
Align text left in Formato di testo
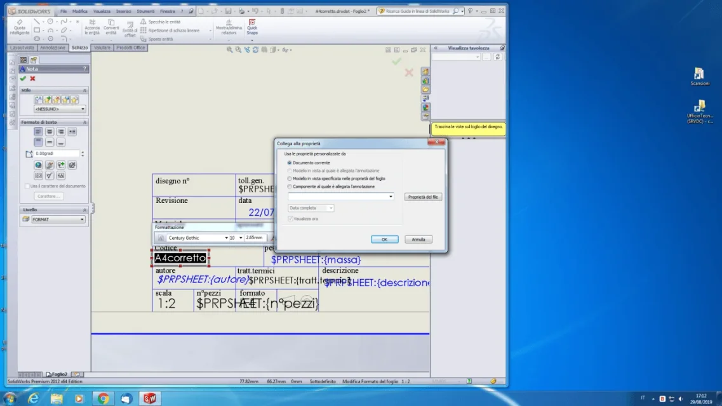point(38,131)
